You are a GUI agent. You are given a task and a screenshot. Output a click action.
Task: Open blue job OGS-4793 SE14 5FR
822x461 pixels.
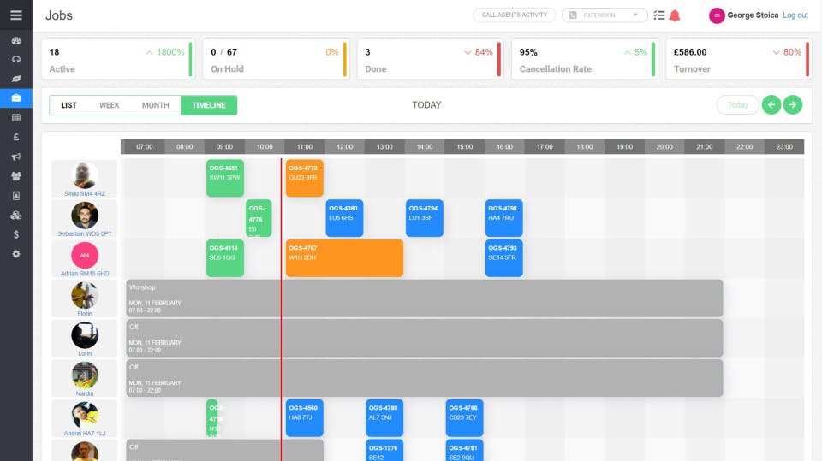(x=503, y=258)
